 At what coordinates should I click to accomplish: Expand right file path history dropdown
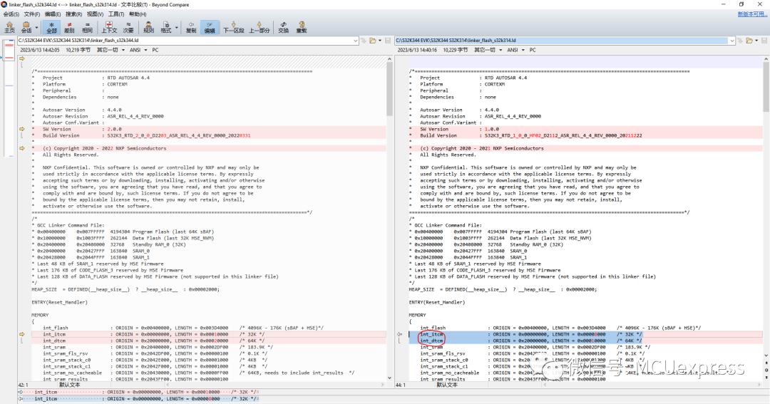point(731,40)
